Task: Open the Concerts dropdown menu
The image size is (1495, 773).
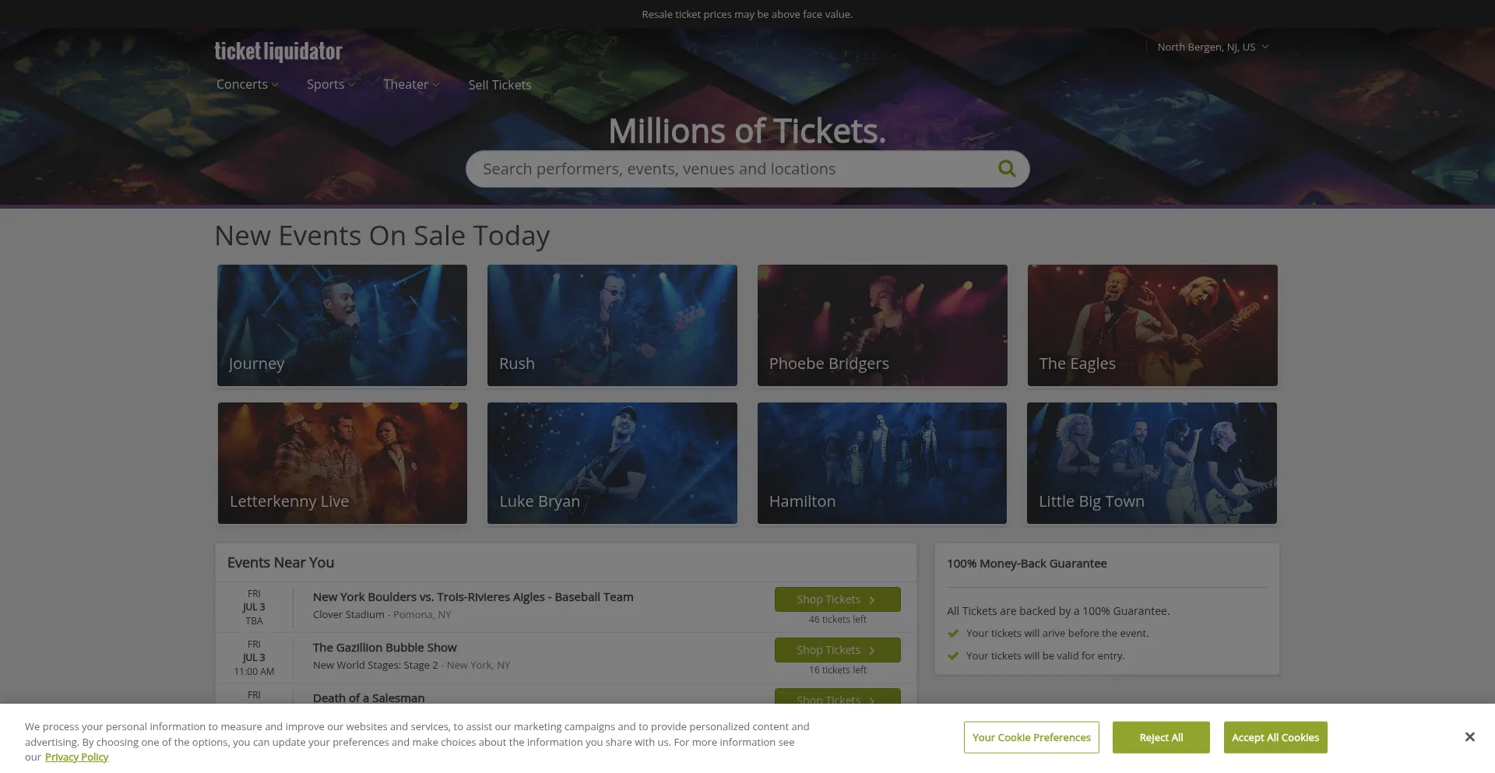Action: point(248,84)
